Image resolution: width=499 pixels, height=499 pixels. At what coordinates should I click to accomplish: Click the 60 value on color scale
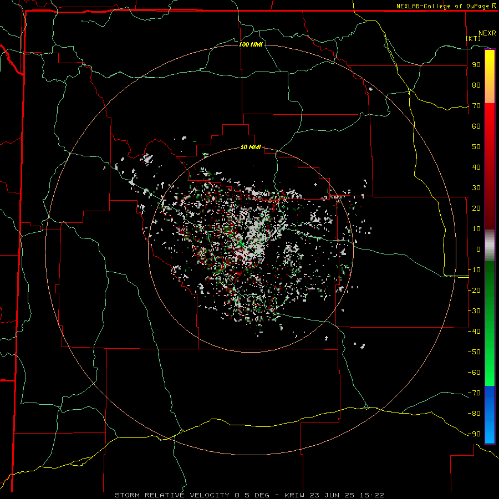coord(476,126)
